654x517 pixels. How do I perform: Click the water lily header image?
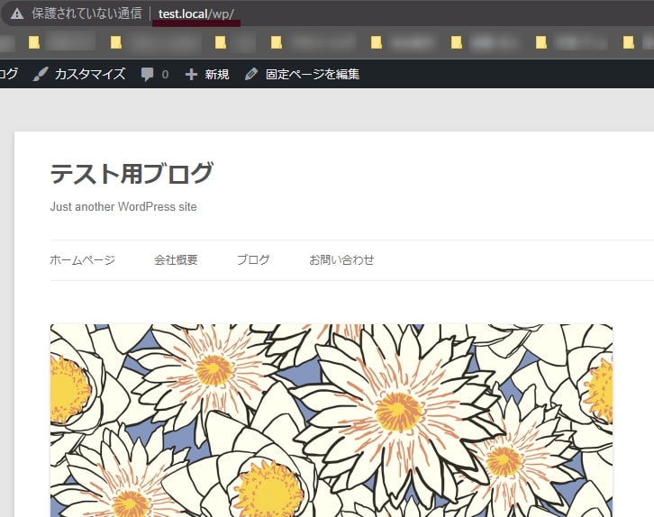point(332,421)
